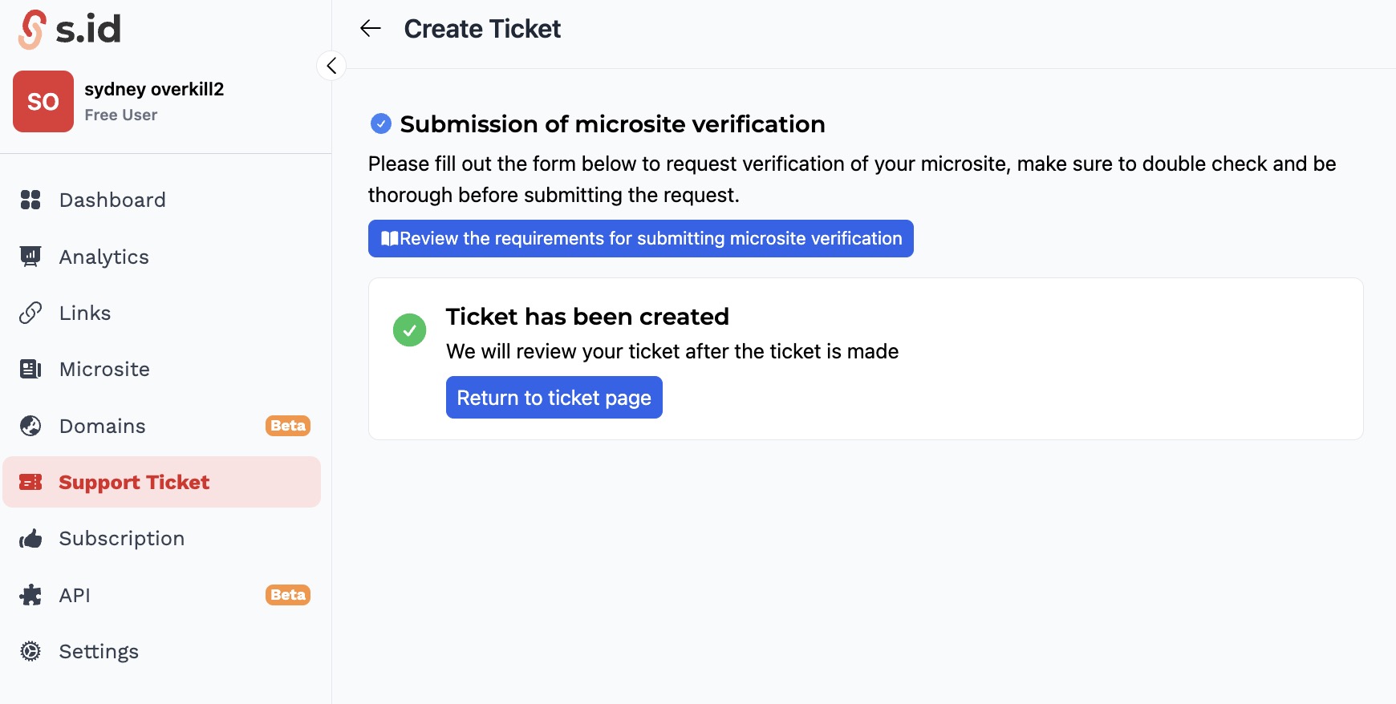The width and height of the screenshot is (1396, 704).
Task: Click the Settings gear icon
Action: pyautogui.click(x=30, y=651)
